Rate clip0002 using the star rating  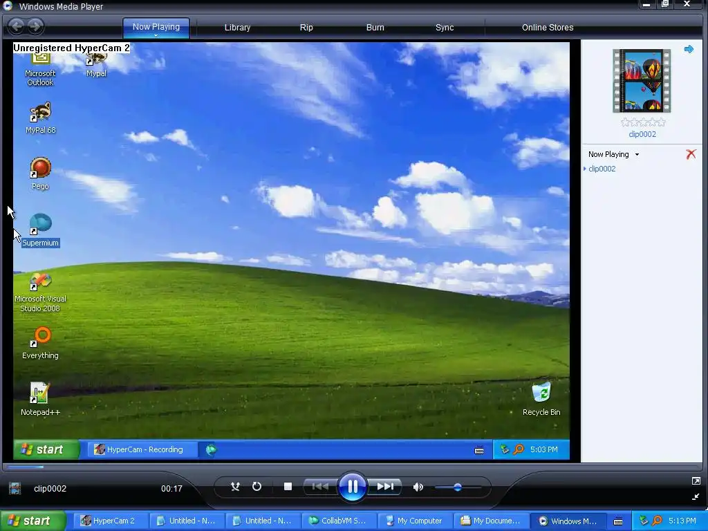pyautogui.click(x=642, y=122)
